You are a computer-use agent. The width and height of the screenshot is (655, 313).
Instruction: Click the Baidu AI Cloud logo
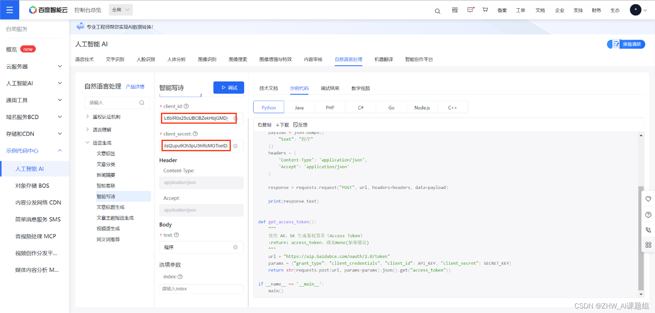tap(48, 10)
